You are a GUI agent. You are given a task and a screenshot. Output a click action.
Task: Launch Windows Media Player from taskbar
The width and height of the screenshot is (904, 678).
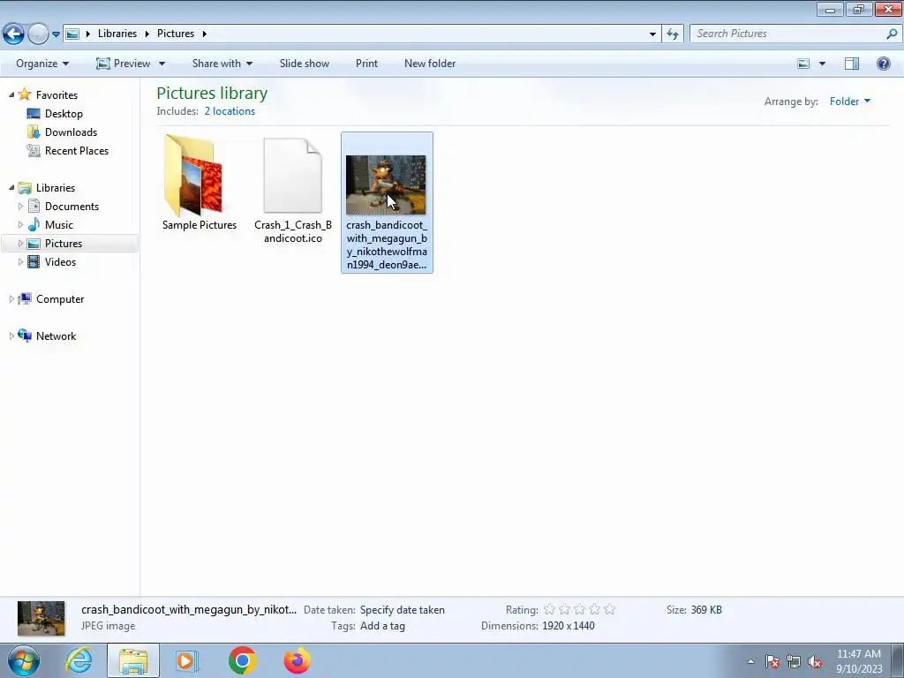tap(187, 660)
